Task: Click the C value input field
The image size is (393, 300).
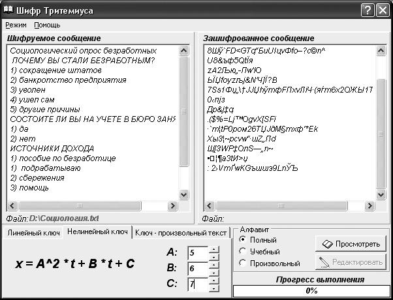Action: [x=198, y=284]
